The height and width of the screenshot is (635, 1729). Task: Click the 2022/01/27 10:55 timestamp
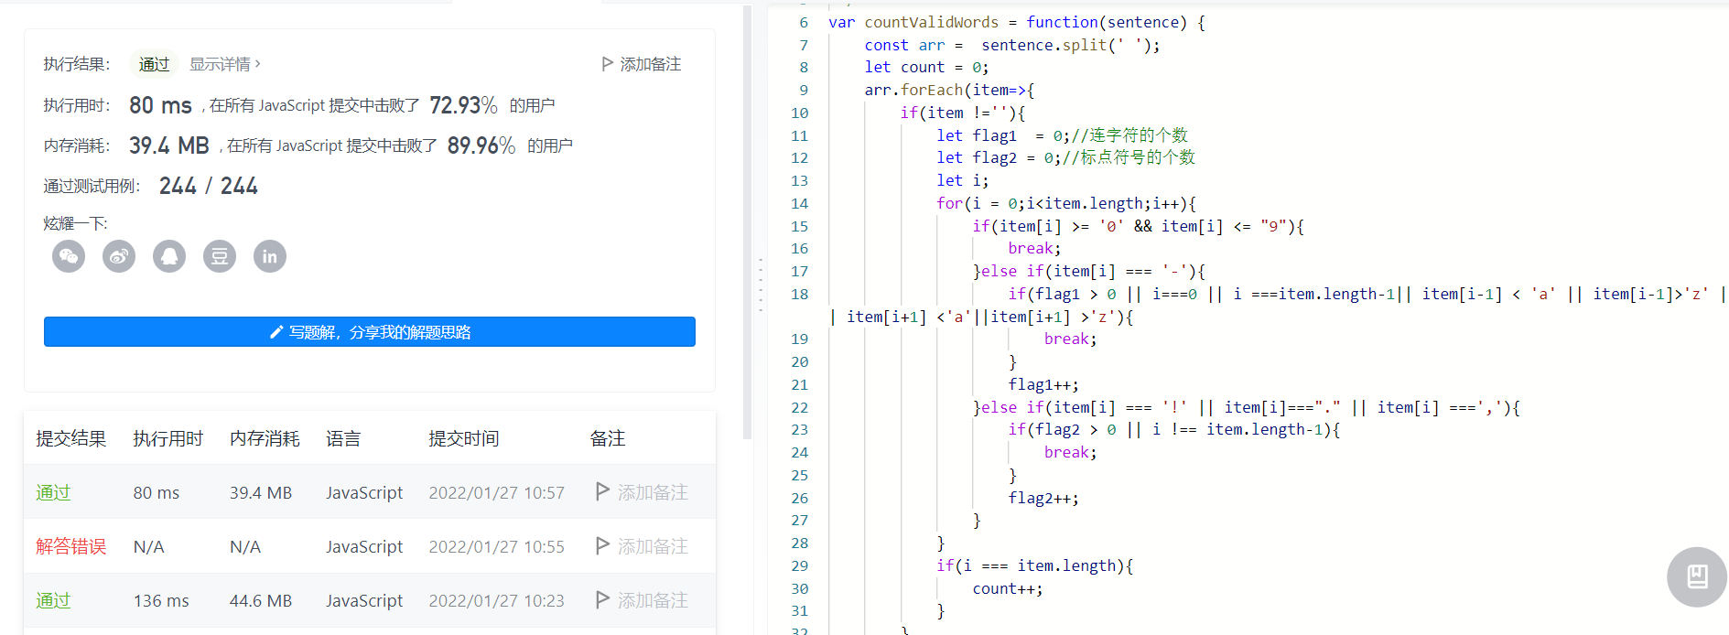(496, 546)
